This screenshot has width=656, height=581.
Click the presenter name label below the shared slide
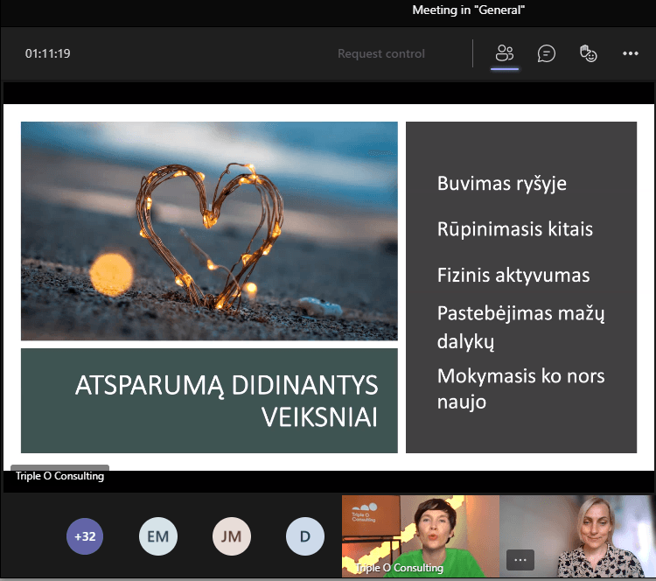(59, 476)
